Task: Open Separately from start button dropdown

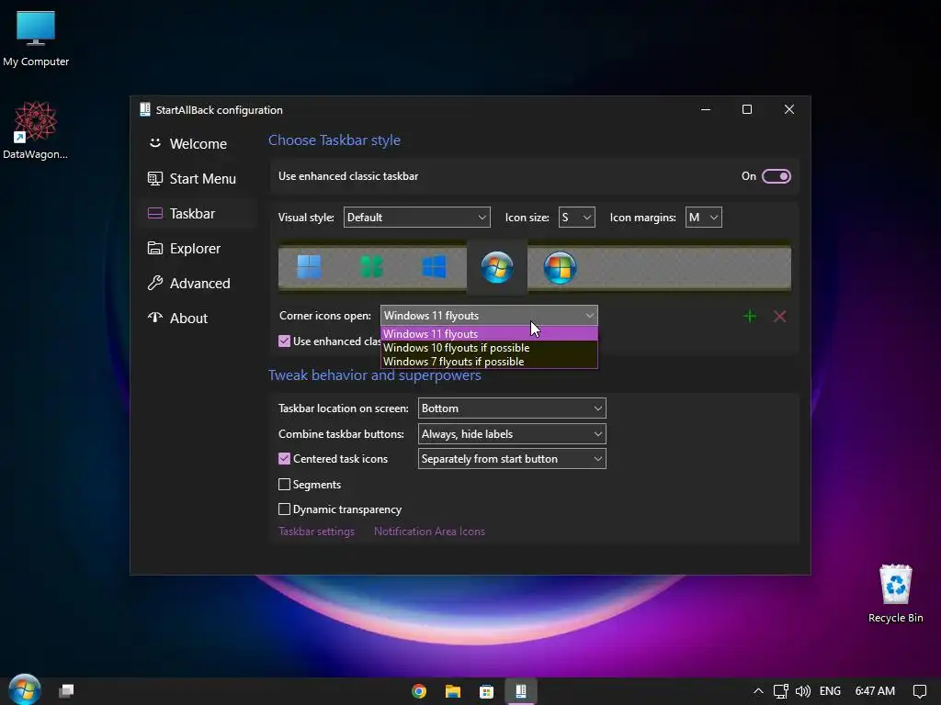Action: (512, 459)
